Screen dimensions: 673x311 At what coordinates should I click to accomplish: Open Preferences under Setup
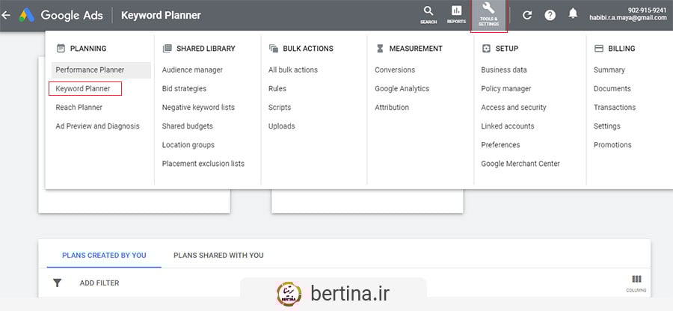coord(500,145)
